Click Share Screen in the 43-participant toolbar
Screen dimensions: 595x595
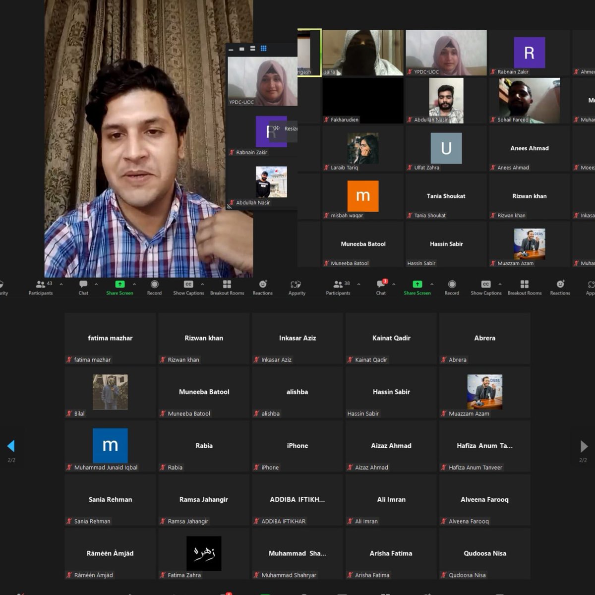119,288
